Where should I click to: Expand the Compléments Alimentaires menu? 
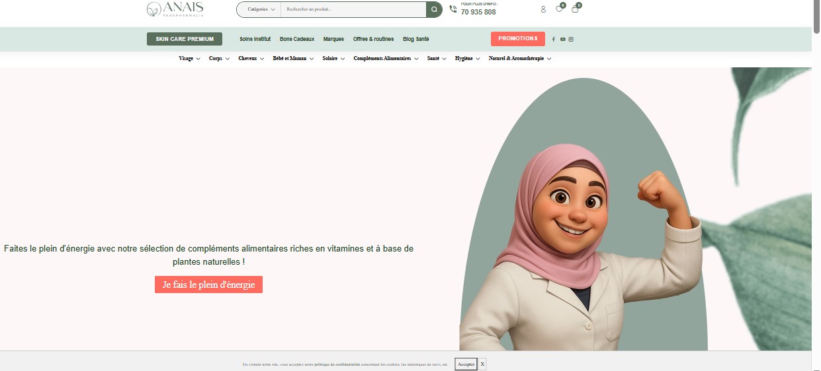386,59
